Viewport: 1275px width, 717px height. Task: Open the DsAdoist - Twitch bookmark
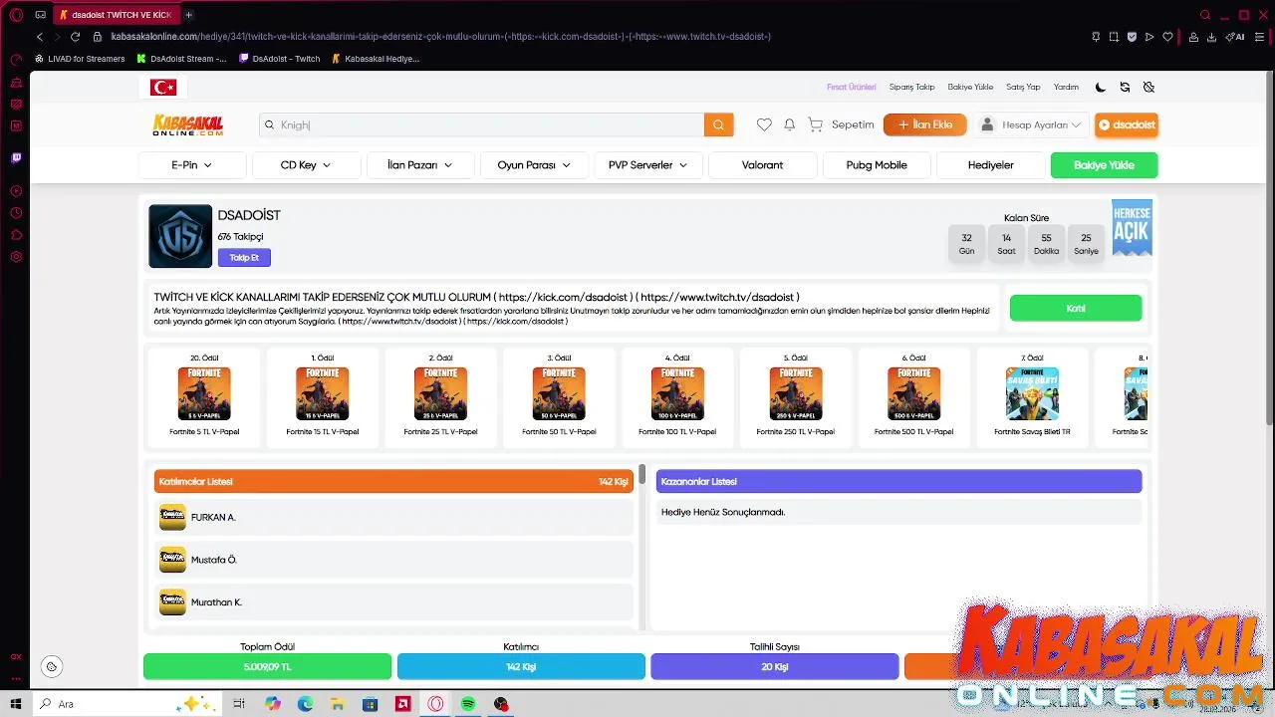click(280, 59)
